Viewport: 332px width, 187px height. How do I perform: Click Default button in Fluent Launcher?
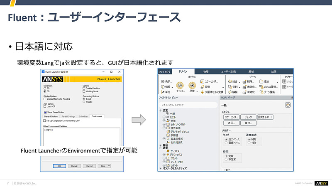tap(74, 166)
